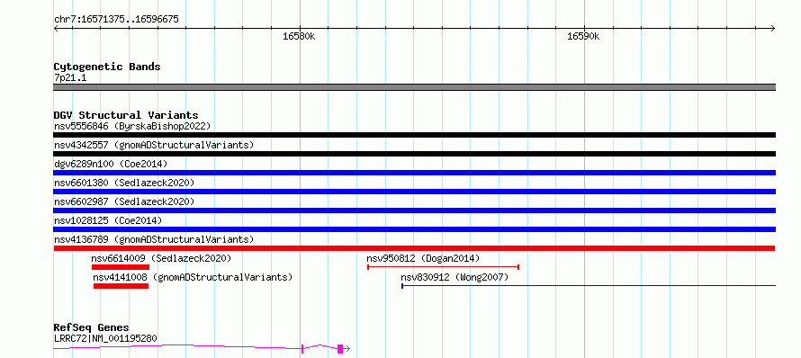The image size is (801, 358).
Task: Click the short red bar under nsv6614009
Action: [121, 267]
